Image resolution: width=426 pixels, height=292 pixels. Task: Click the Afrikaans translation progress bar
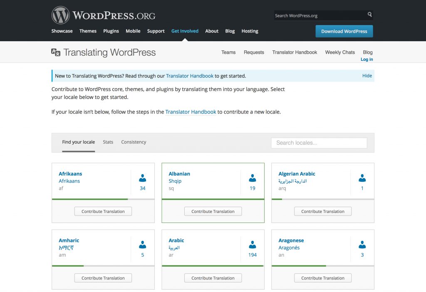pos(103,199)
